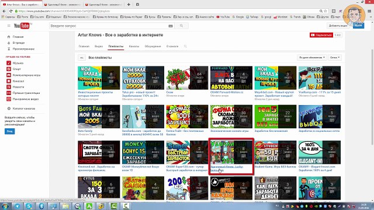Open the Почта bookmarks folder

pyautogui.click(x=23, y=17)
